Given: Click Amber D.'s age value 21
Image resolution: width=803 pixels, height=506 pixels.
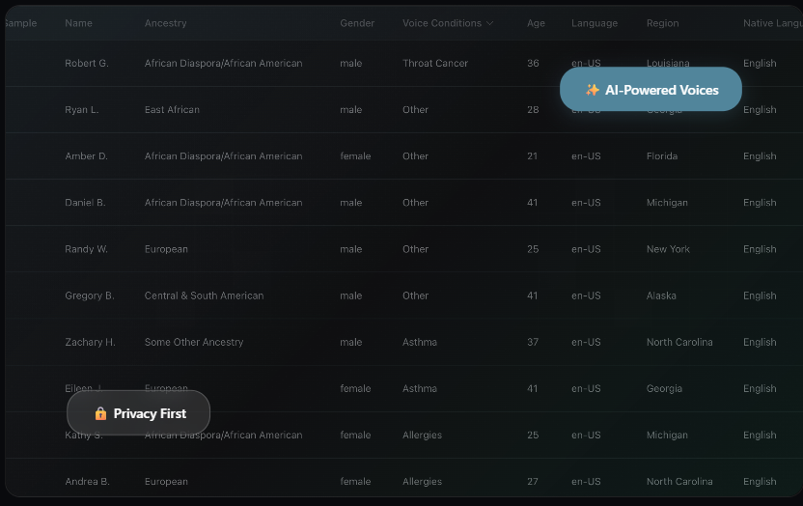Looking at the screenshot, I should tap(532, 156).
